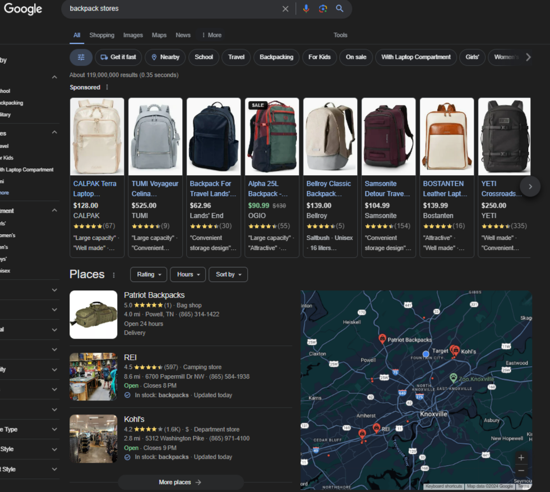Click the Kohl's map pin
Screen dimensions: 550x492
coord(456,350)
